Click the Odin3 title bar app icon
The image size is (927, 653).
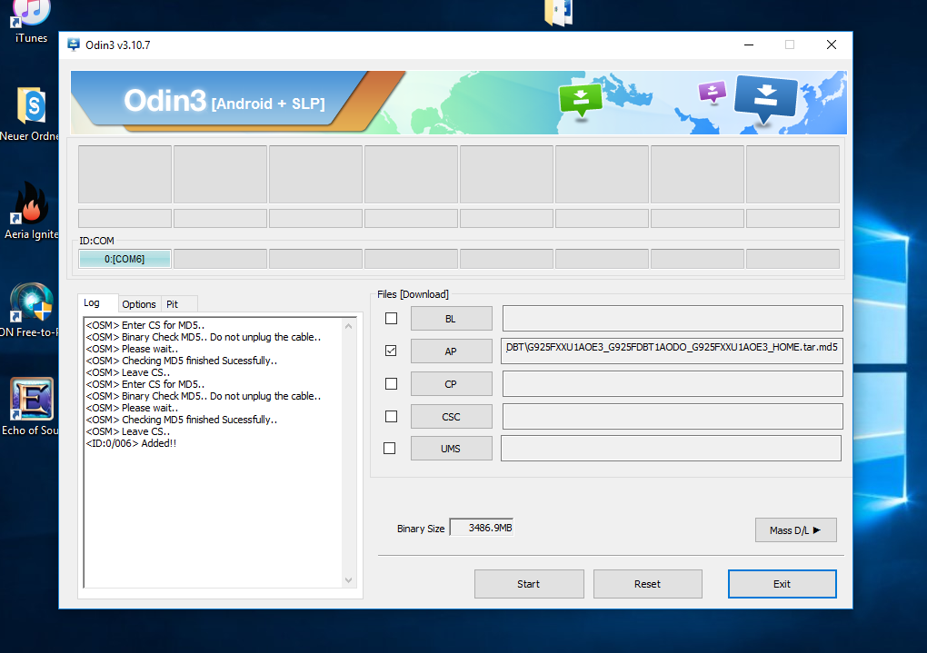tap(74, 45)
